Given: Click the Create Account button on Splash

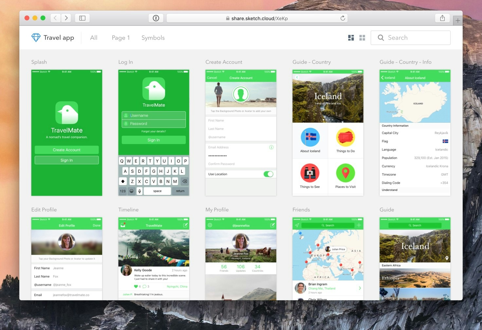Looking at the screenshot, I should [x=66, y=150].
